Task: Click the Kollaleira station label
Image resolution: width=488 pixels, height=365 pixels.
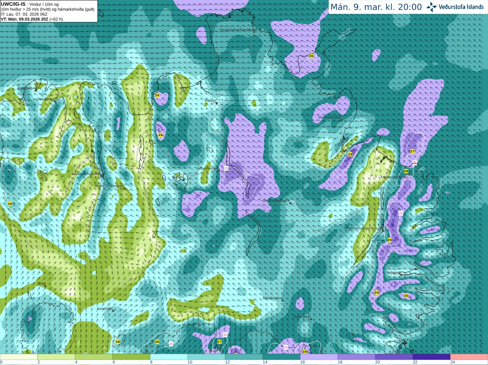Action: click(x=393, y=272)
